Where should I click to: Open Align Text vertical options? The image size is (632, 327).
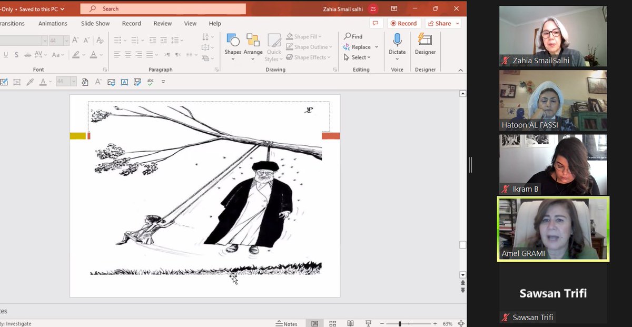tap(208, 48)
